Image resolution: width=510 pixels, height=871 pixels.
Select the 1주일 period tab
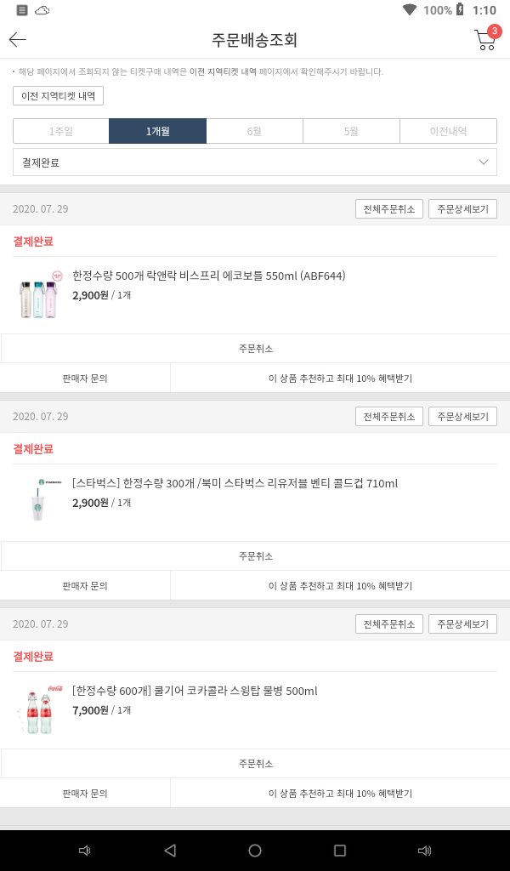pos(61,131)
